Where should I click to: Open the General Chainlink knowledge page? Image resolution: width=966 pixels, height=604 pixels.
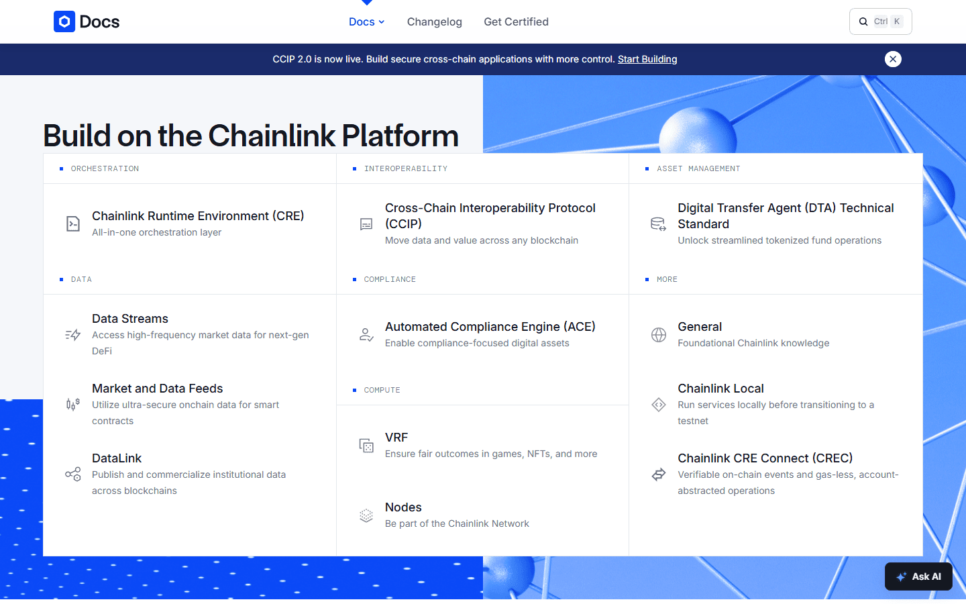pyautogui.click(x=700, y=327)
